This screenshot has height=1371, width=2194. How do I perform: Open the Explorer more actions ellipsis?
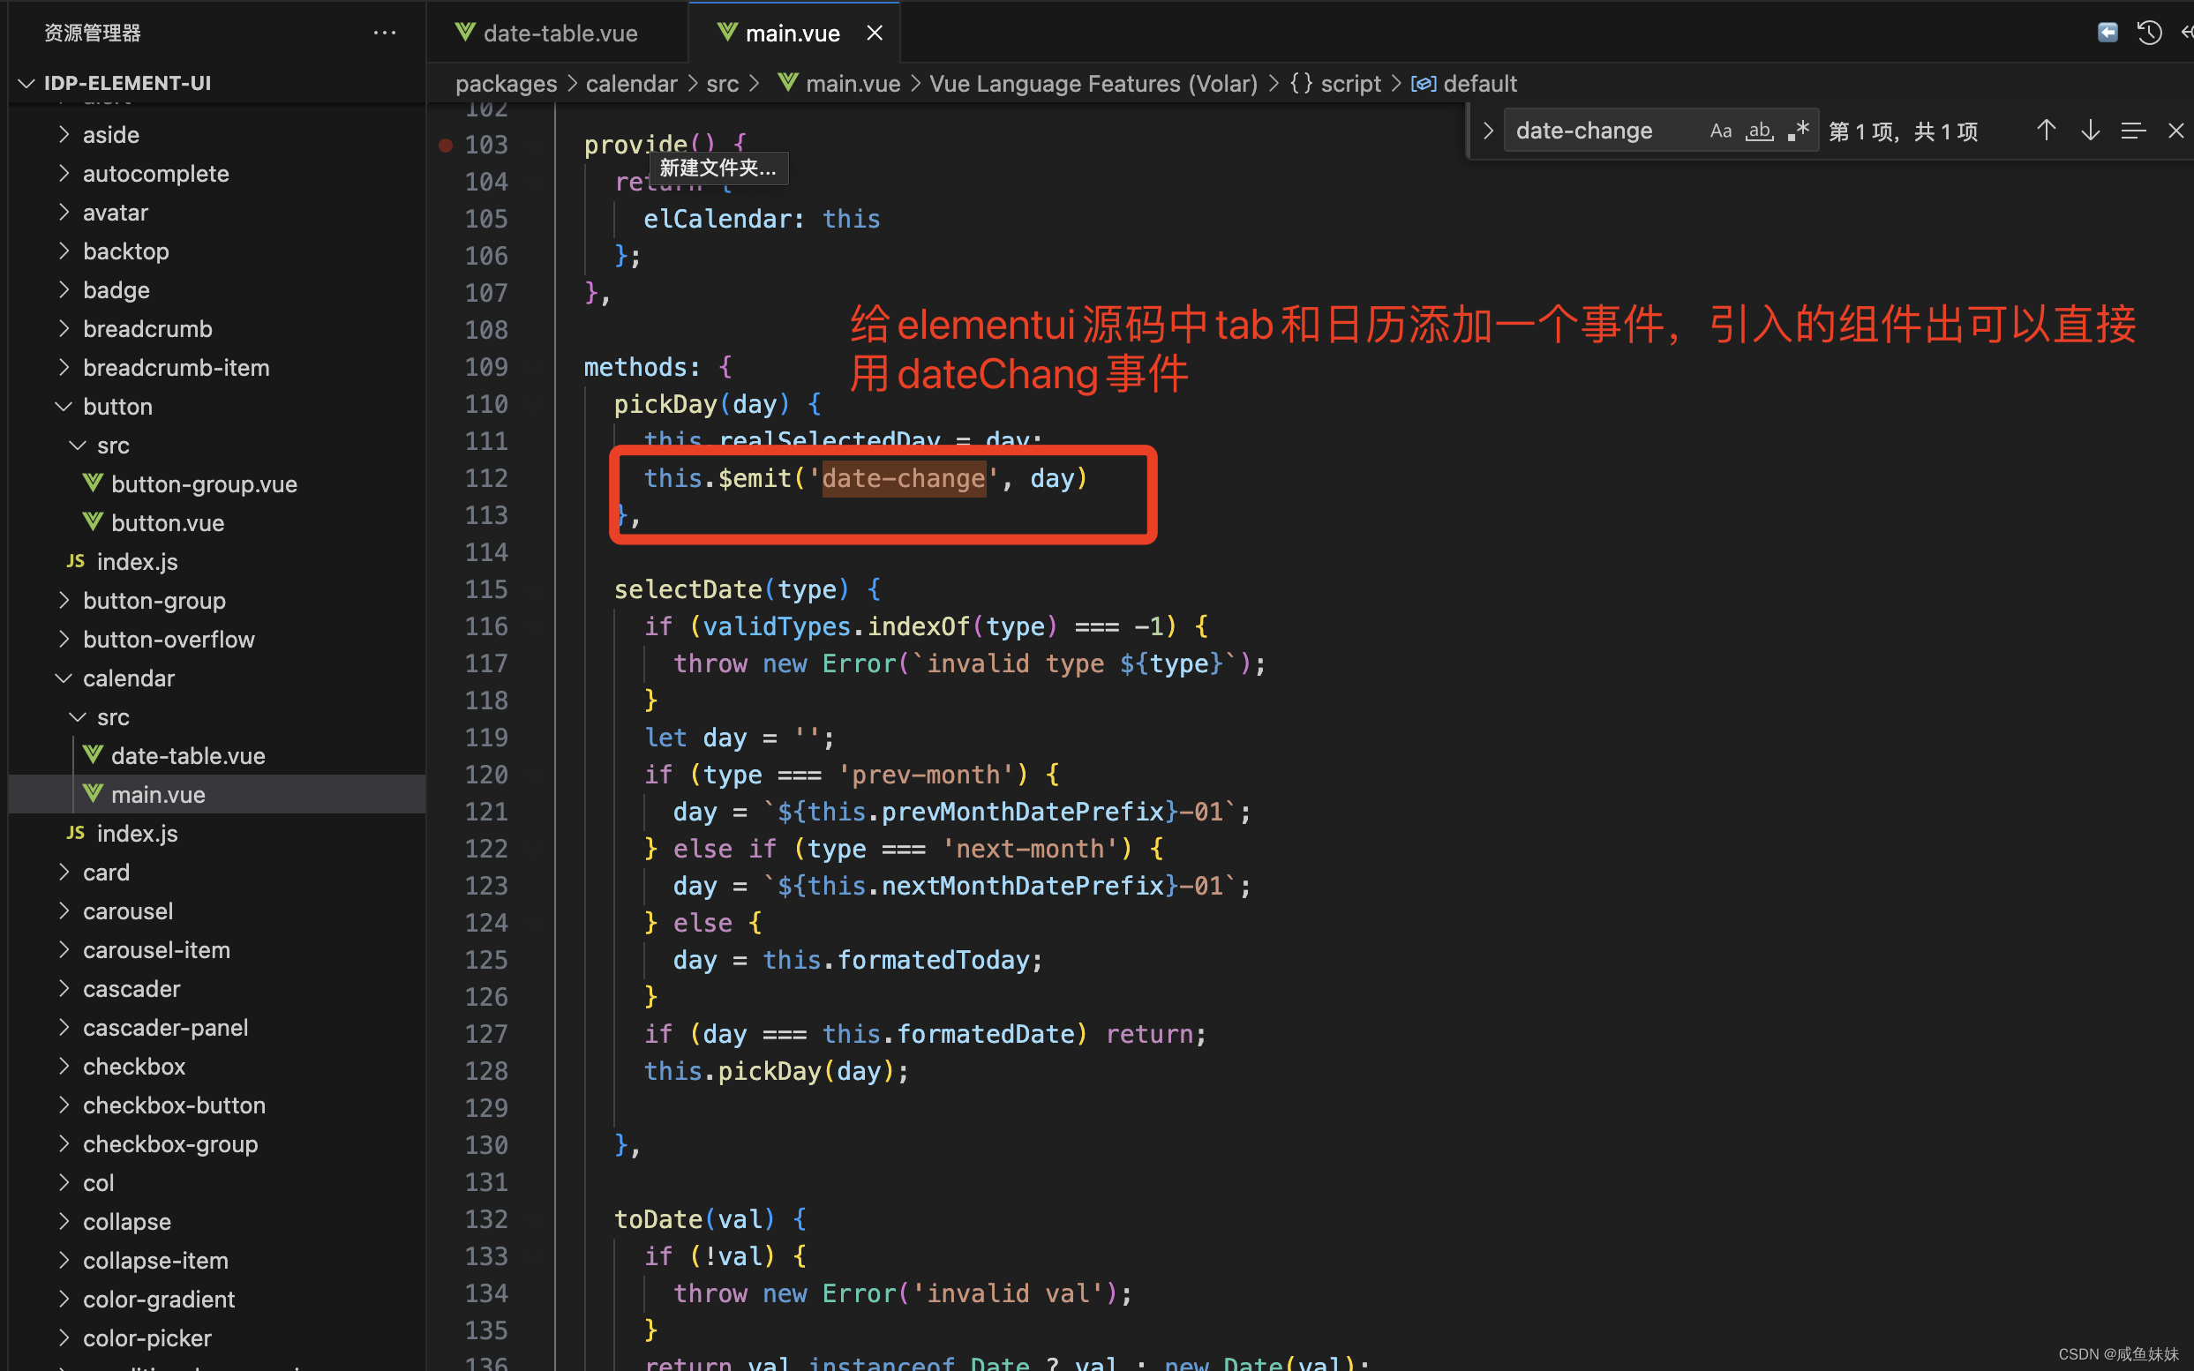click(385, 32)
